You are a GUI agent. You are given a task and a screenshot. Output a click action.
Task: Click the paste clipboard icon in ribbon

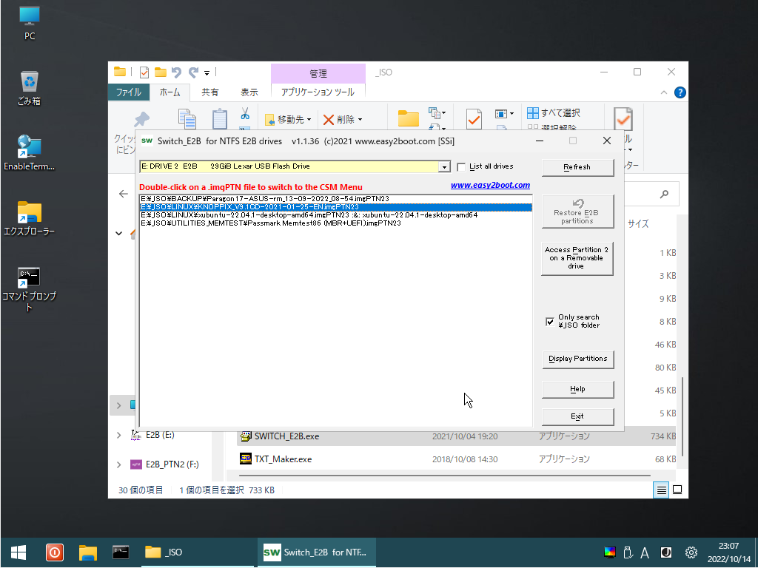point(220,119)
